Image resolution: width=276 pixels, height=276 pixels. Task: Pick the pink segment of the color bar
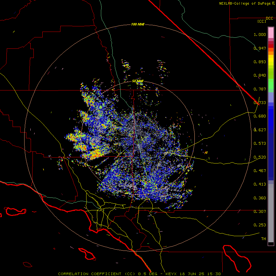click(271, 33)
